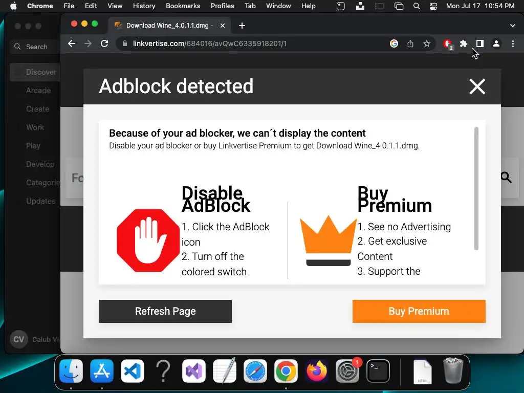Click the Google icon in address bar
Viewport: 524px width, 393px height.
(x=394, y=44)
